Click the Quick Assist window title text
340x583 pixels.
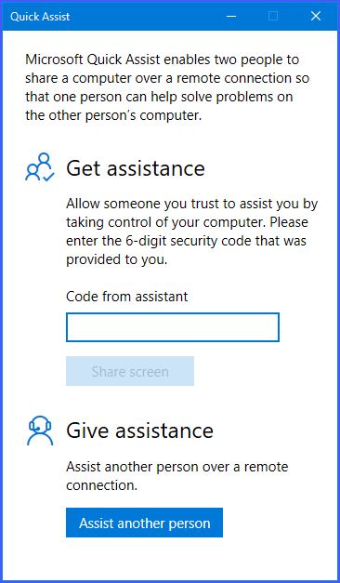[x=40, y=17]
